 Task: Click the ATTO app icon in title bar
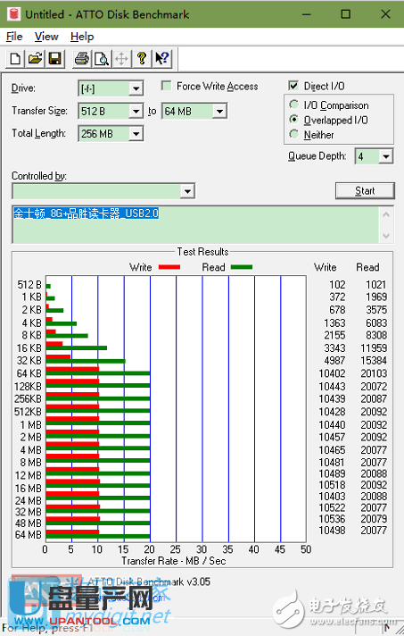click(13, 14)
